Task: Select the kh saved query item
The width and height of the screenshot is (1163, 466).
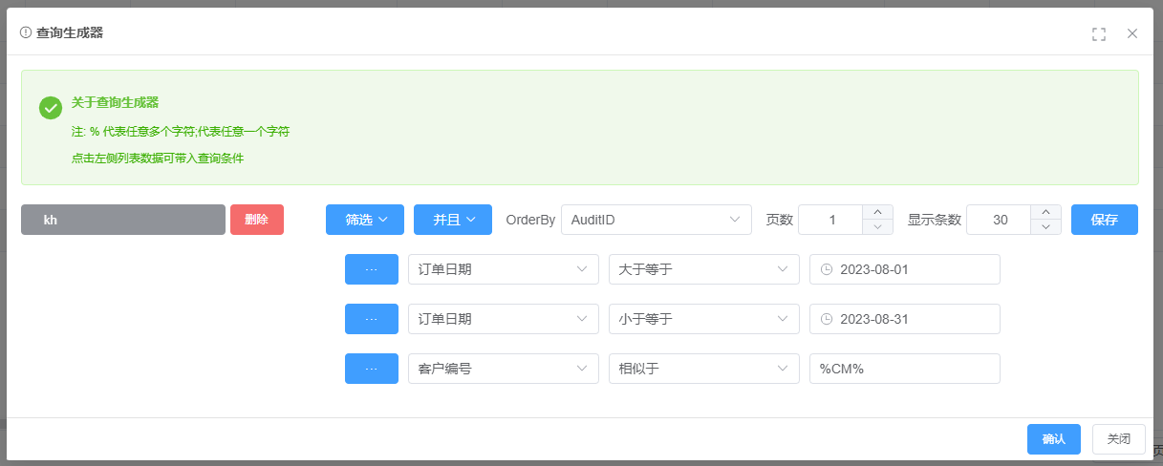Action: click(123, 220)
